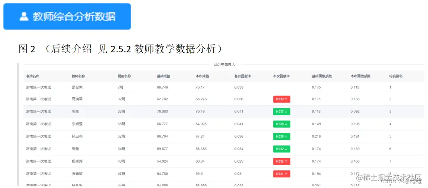Click the 本次成绩 column header

coord(202,76)
